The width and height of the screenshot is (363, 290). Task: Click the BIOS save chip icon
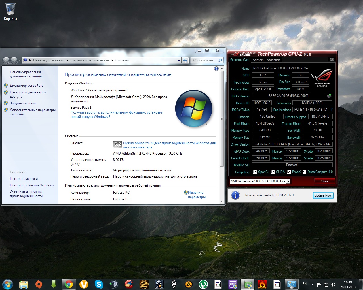pos(329,96)
